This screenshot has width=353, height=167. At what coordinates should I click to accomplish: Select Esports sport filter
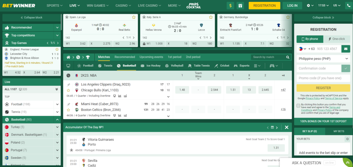242,66
